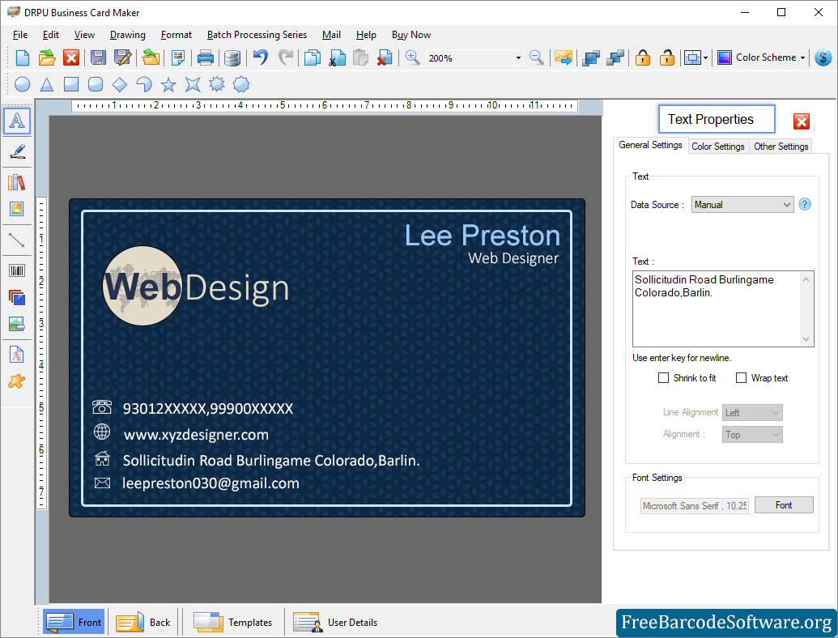Viewport: 838px width, 638px height.
Task: Open the Drawing menu
Action: pyautogui.click(x=128, y=35)
